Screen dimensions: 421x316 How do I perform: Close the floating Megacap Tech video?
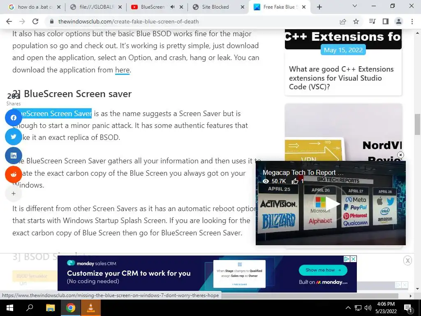400,155
